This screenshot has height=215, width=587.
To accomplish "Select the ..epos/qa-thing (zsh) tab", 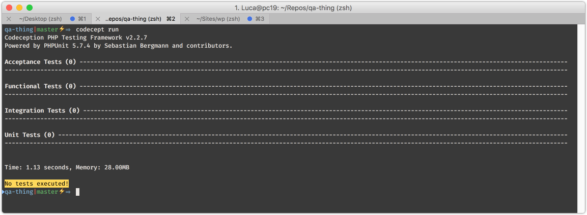I will pyautogui.click(x=133, y=19).
